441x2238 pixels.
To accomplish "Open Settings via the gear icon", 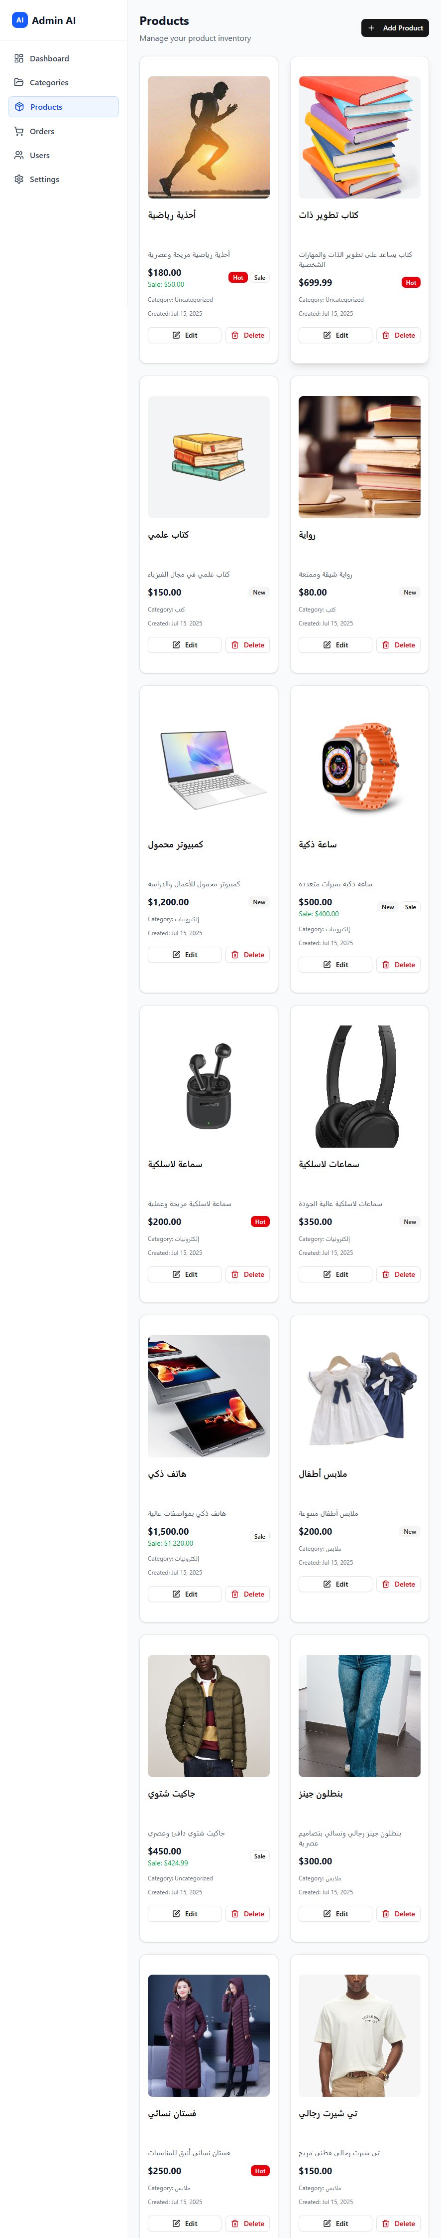I will (x=19, y=179).
